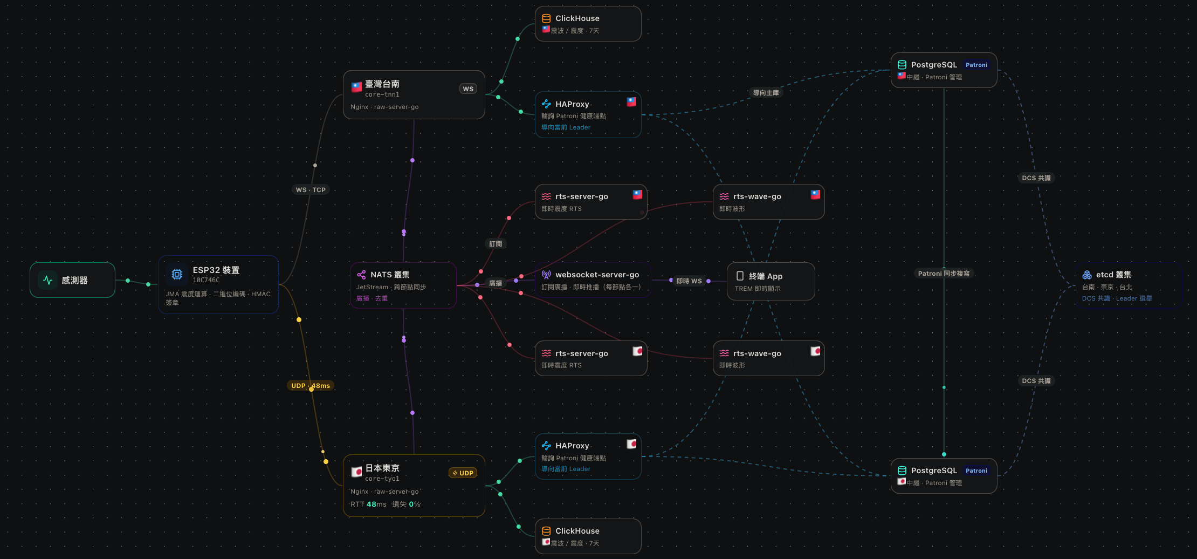Screen dimensions: 1197x559
Task: Click the share icon on NATS 叢集 node
Action: tap(361, 275)
